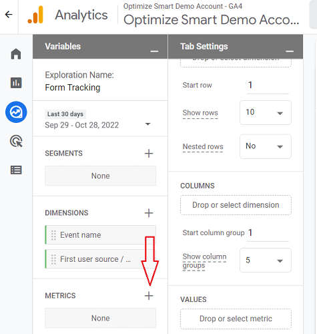Viewport: 317px width, 334px height.
Task: Click the Start column group input field
Action: (268, 233)
